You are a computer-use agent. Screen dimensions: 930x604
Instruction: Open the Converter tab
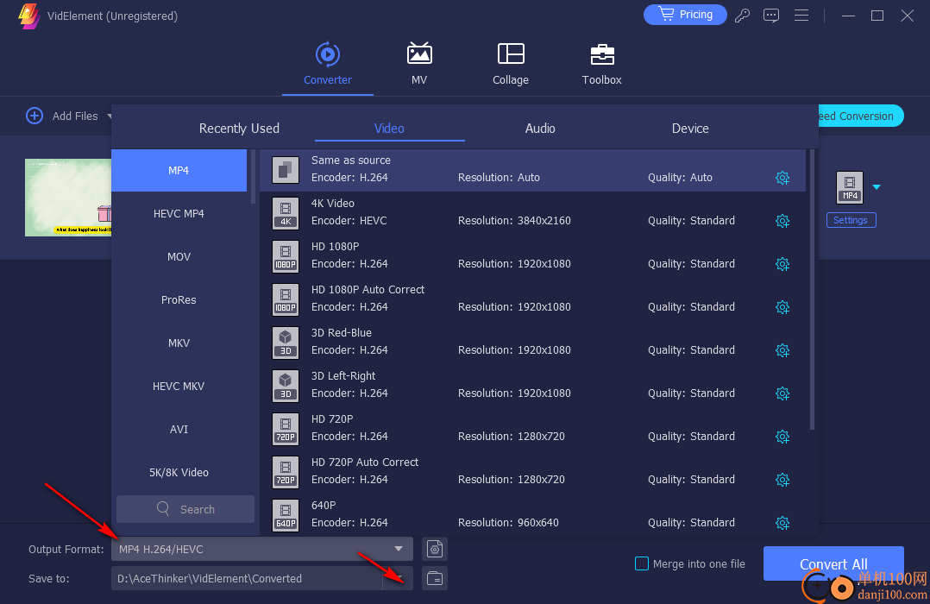328,64
